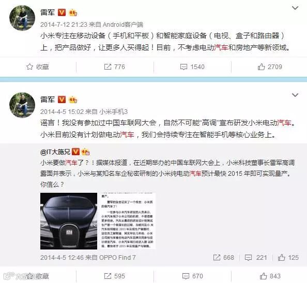Open the quoted post timestamp 2014-4-5 12:46
The image size is (307, 283).
62,257
